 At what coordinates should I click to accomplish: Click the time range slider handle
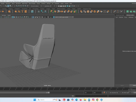pyautogui.click(x=49, y=93)
